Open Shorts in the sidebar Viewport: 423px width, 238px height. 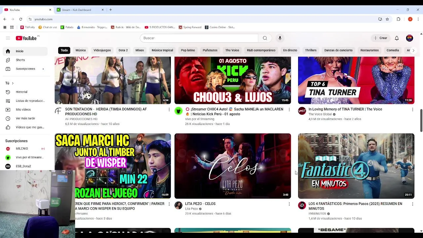coord(25,60)
